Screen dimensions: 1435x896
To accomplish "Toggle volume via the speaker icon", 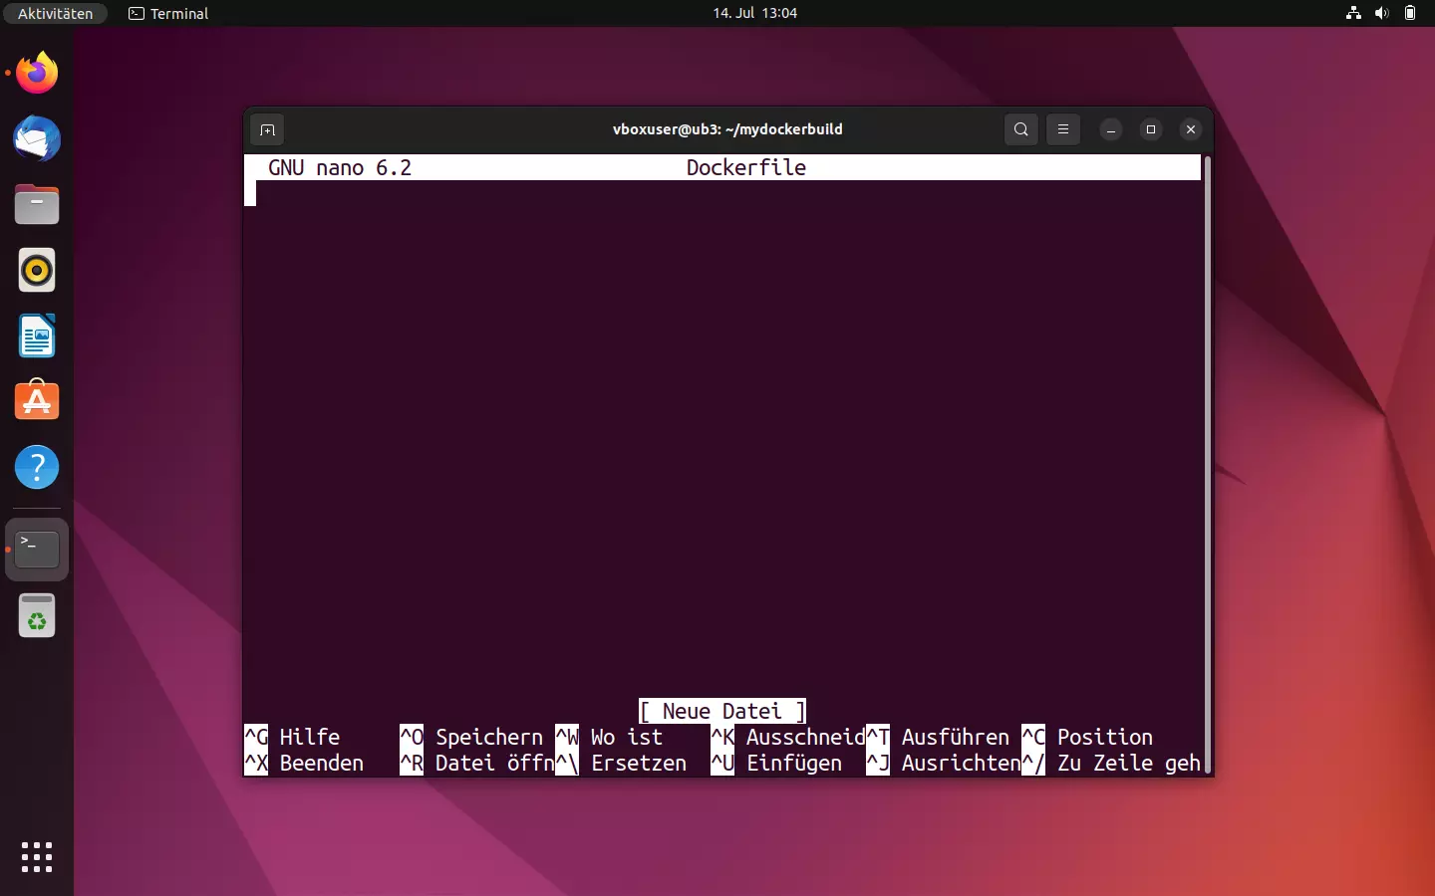I will pyautogui.click(x=1382, y=13).
